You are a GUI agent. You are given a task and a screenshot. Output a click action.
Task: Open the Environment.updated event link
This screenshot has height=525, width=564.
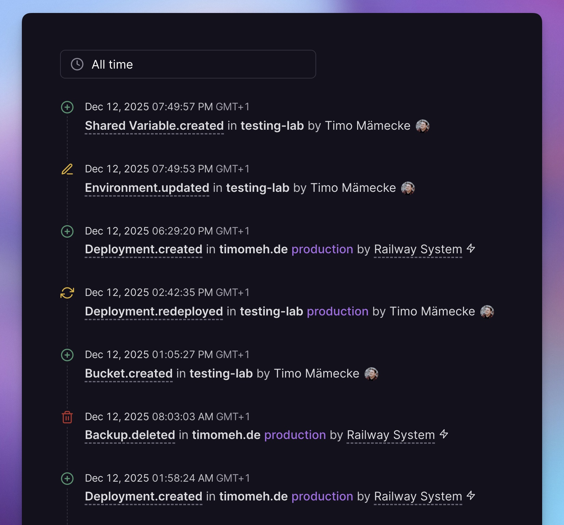click(147, 188)
